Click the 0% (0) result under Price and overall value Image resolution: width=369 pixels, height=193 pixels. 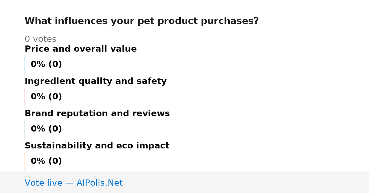click(46, 65)
